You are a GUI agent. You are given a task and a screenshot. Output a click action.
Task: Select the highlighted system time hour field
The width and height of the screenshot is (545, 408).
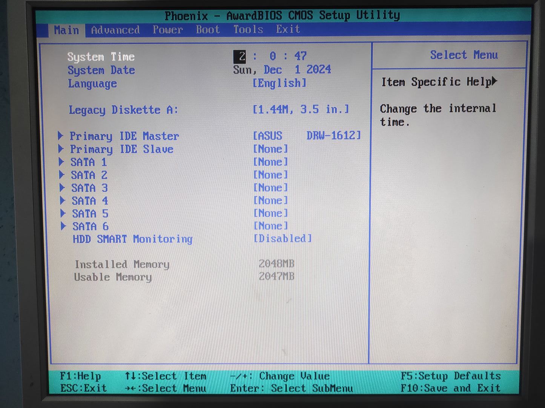[240, 57]
